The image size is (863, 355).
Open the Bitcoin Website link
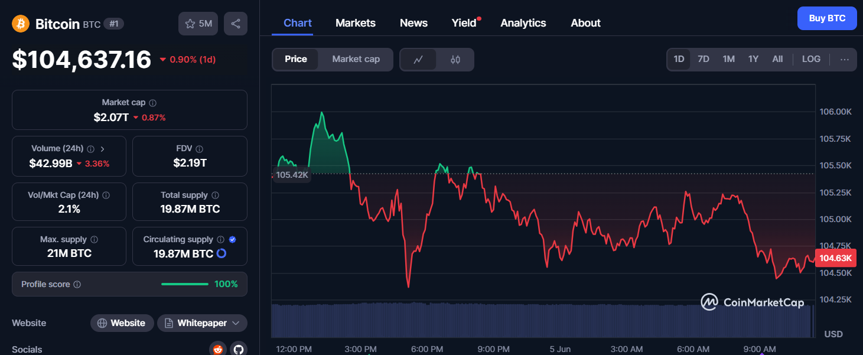pyautogui.click(x=122, y=323)
